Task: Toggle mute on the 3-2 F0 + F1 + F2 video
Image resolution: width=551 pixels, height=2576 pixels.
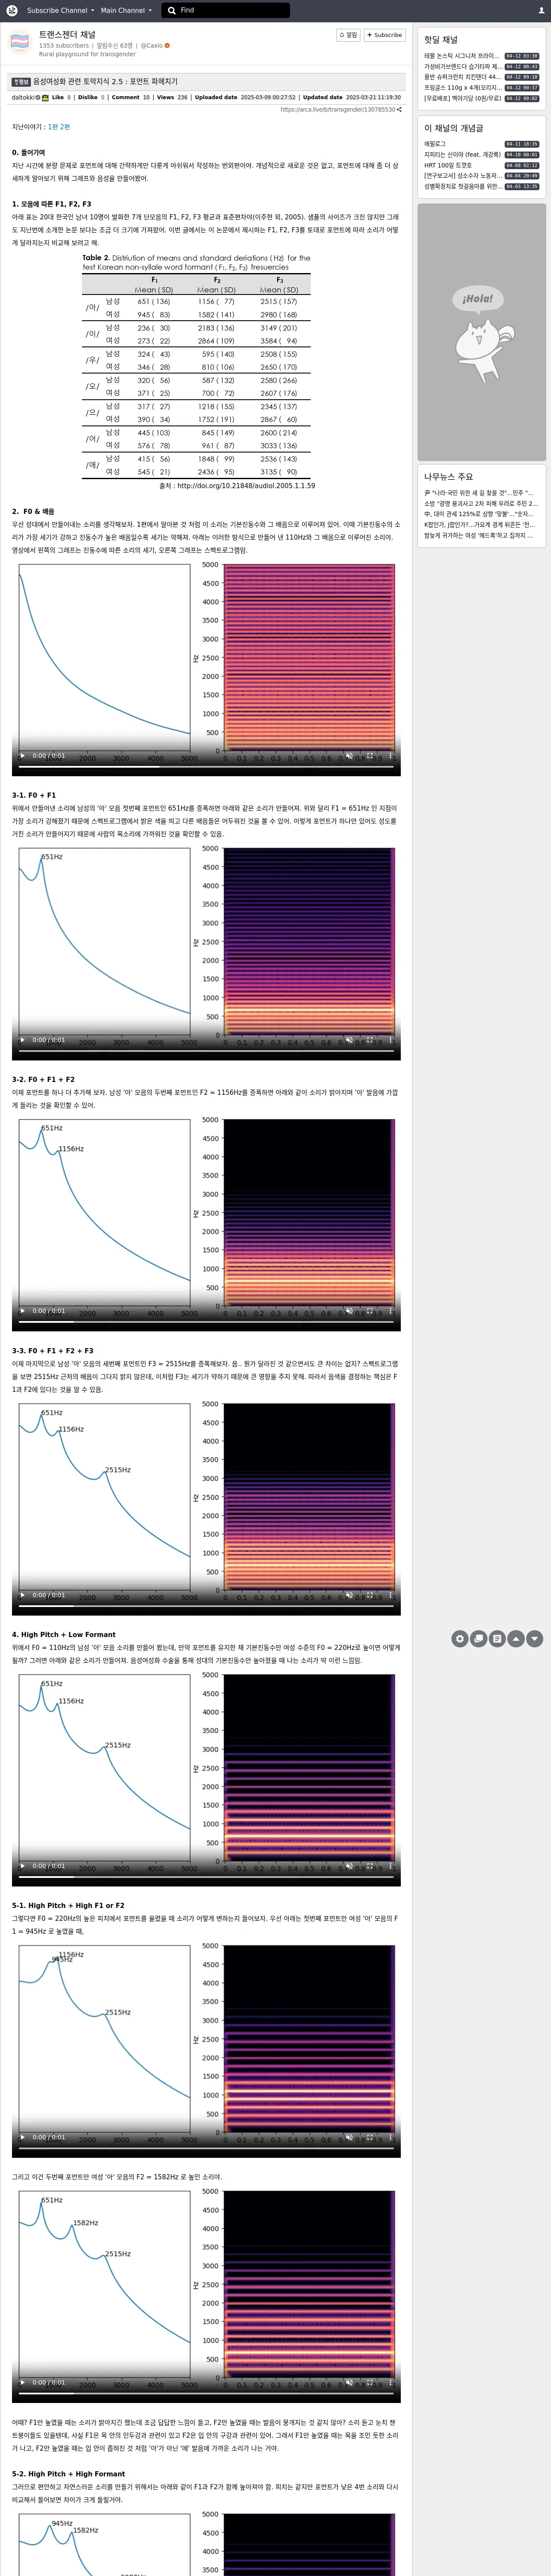Action: [348, 1311]
